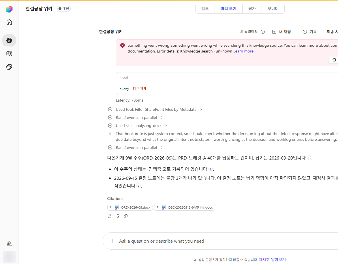Viewport: 338px width, 264px height.
Task: Click the 한결공장 위키 agent name in header
Action: [x=39, y=9]
